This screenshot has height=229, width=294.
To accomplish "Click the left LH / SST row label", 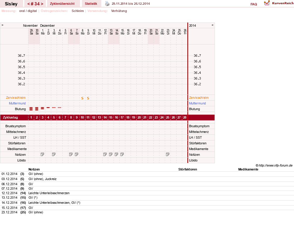I will (x=20, y=137).
